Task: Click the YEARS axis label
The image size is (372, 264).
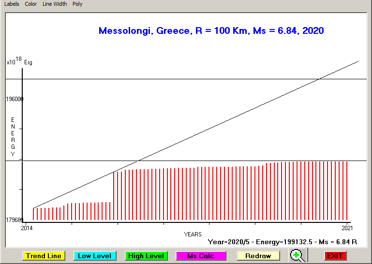Action: (193, 235)
